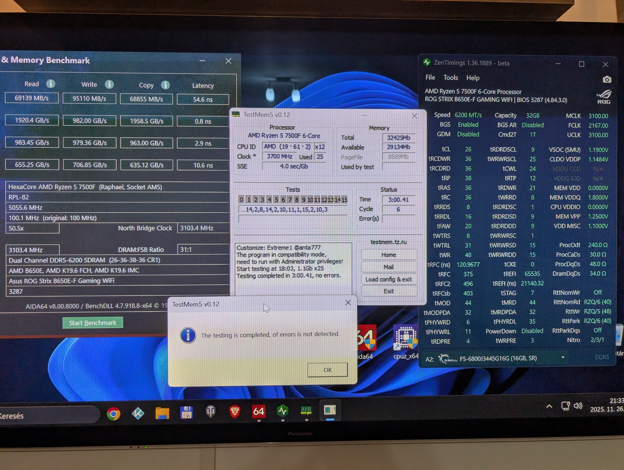Click the "240.0 Ω" ProcOdt value
The width and height of the screenshot is (624, 470).
click(597, 245)
